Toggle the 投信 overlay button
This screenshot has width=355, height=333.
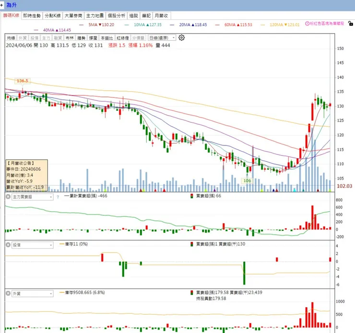coord(35,38)
